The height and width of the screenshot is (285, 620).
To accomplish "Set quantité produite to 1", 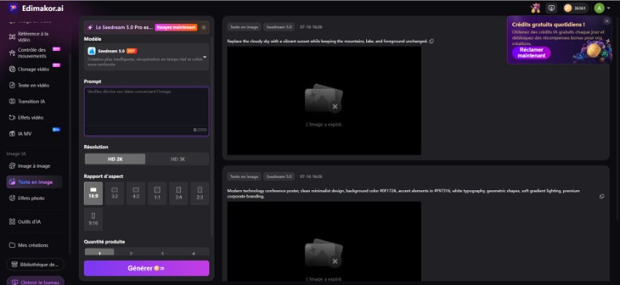I will (100, 253).
